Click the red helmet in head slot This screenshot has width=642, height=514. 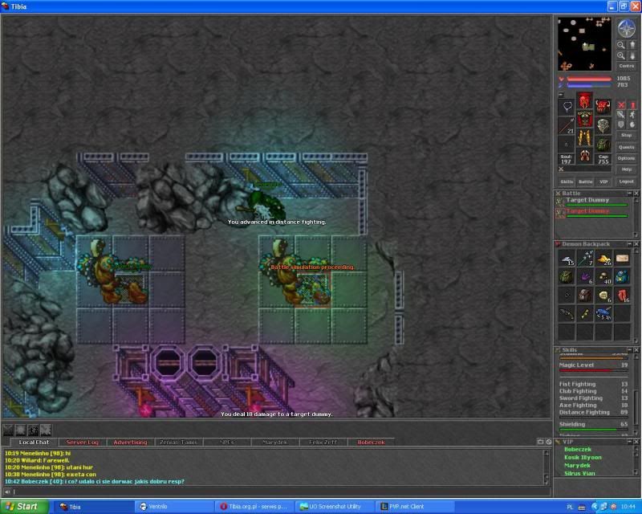(x=585, y=101)
